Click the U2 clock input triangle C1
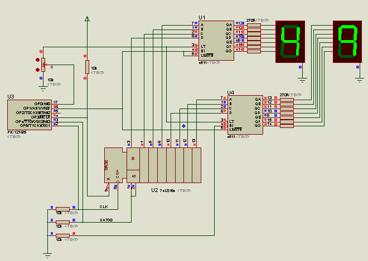Viewport: 368px width, 261px height. (118, 181)
